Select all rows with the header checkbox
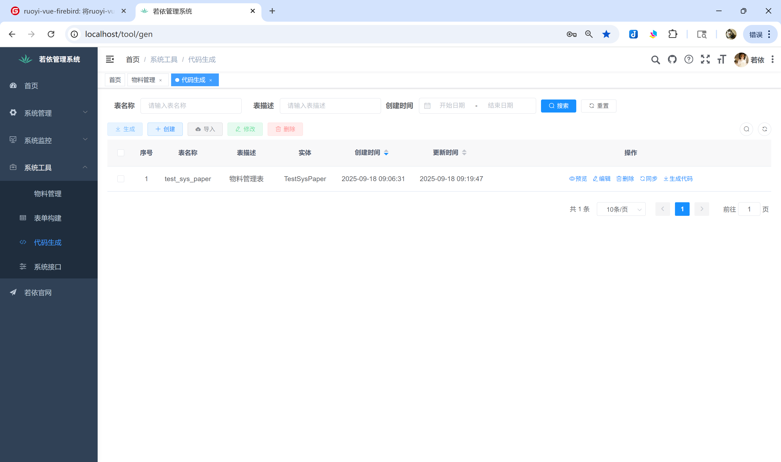This screenshot has height=462, width=781. click(121, 153)
